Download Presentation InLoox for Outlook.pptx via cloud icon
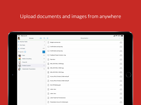This screenshot has width=141, height=105. tap(121, 102)
